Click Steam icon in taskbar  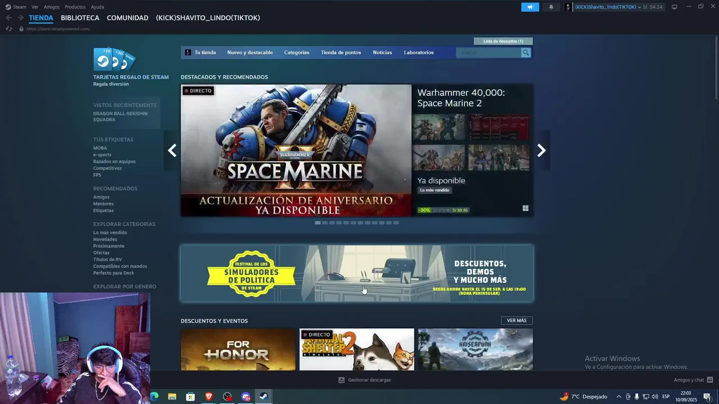pyautogui.click(x=263, y=397)
